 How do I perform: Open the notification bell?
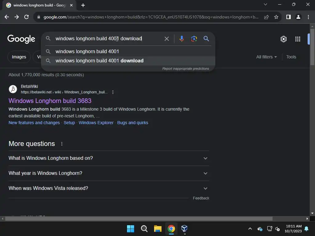307,229
